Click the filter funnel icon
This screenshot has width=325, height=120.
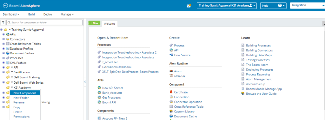tap(3, 22)
